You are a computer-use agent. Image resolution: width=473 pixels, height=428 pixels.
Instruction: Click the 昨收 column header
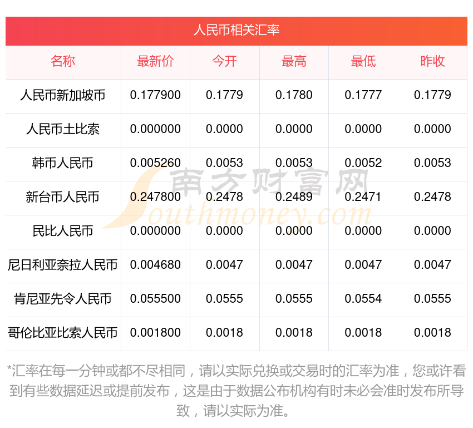coord(432,61)
